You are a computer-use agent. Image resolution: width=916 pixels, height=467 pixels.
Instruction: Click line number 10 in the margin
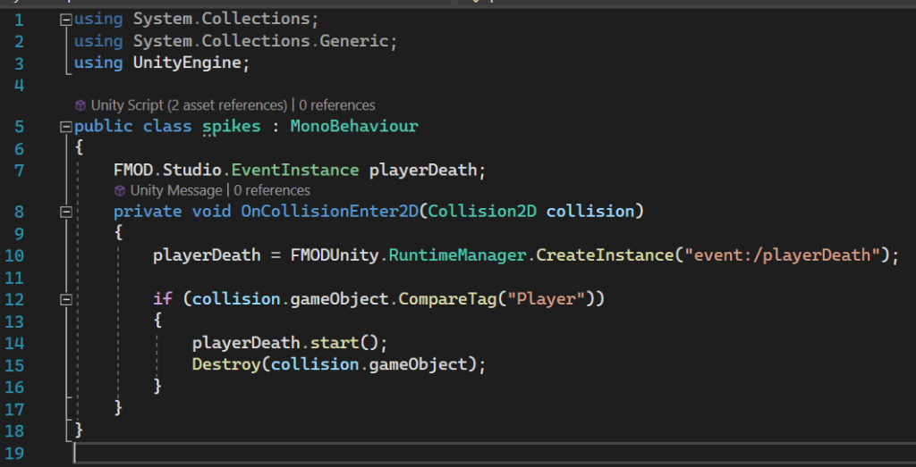point(20,255)
